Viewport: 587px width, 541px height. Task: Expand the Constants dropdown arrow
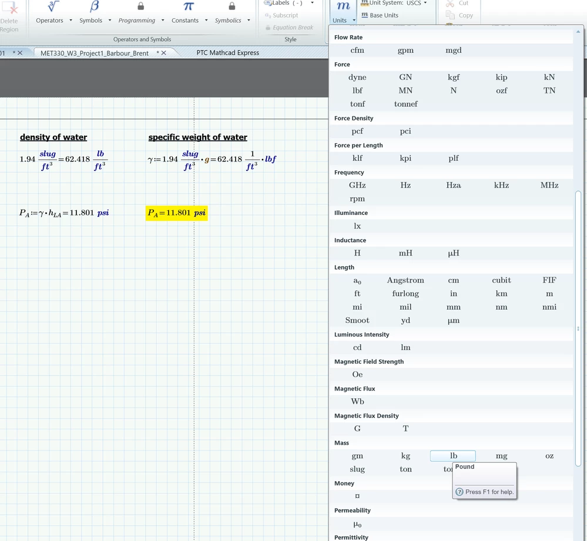[x=206, y=21]
